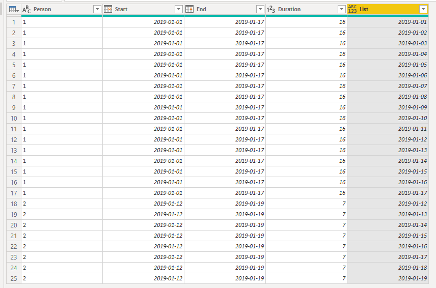Click List cell 2019-01-05 in row 5
Image resolution: width=436 pixels, height=288 pixels.
(388, 65)
